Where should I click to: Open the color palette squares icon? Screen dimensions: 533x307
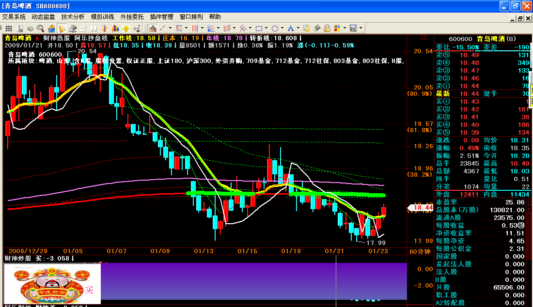337,28
